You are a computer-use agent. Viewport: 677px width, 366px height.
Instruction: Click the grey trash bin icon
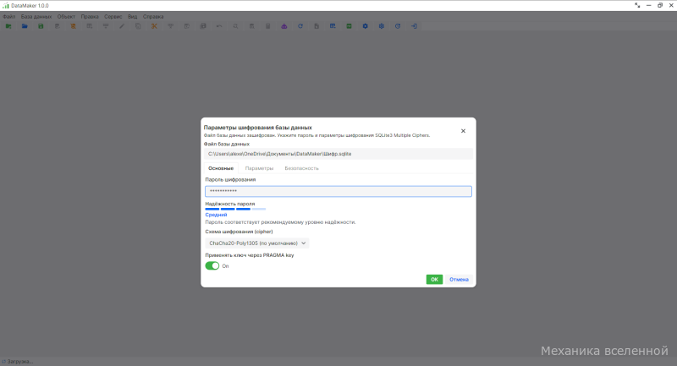pyautogui.click(x=267, y=26)
